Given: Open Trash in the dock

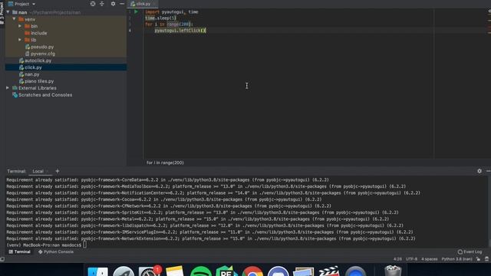Looking at the screenshot, I should 393,271.
